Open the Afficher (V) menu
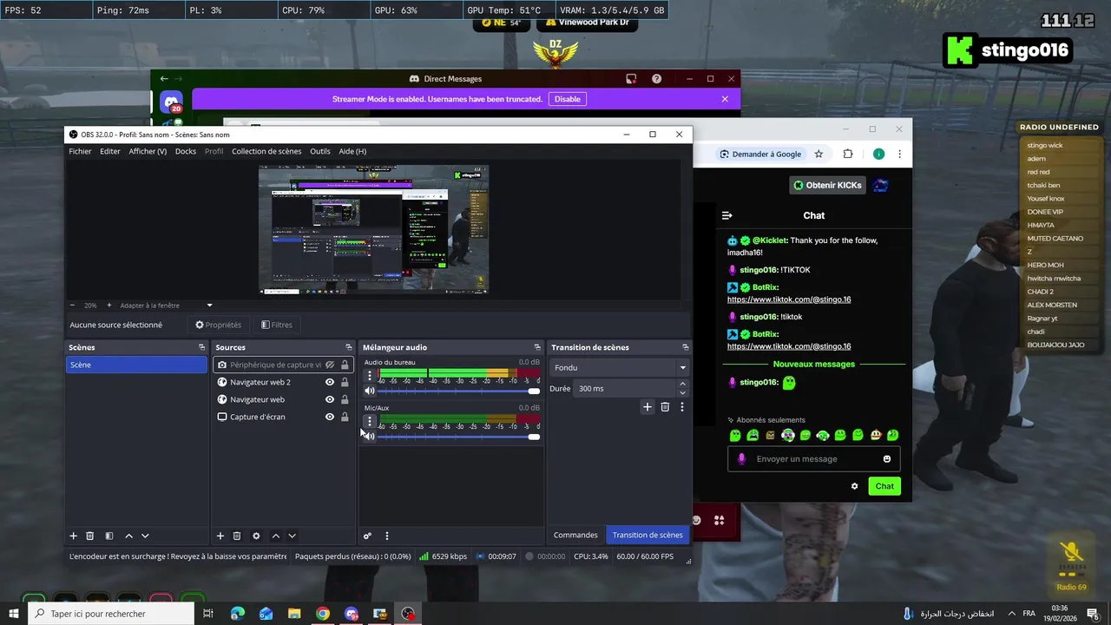 [x=148, y=151]
